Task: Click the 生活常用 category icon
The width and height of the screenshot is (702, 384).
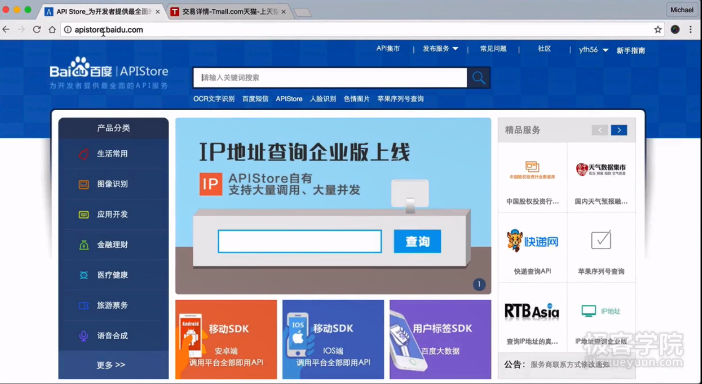Action: 84,154
